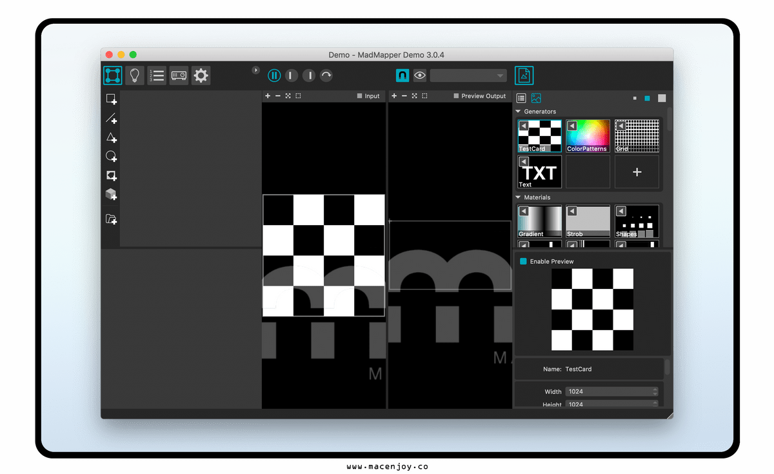Click the arrow badge on Strob thumbnail
This screenshot has width=774, height=474.
(x=572, y=211)
